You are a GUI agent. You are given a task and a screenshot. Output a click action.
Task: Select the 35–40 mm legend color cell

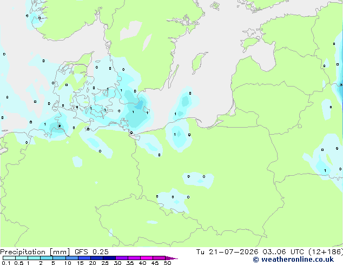[x=134, y=258]
